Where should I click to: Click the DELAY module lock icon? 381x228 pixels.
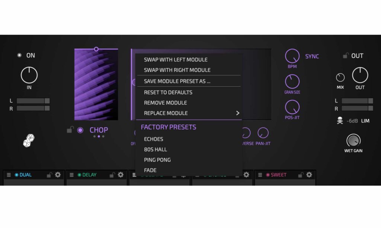click(112, 175)
